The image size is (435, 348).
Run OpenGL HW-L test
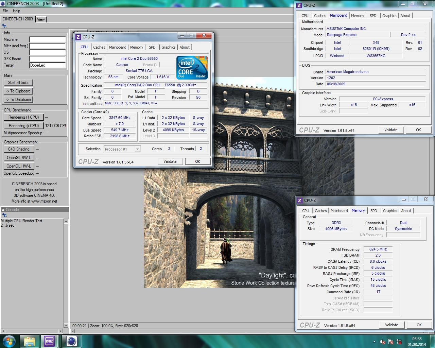[x=19, y=166]
